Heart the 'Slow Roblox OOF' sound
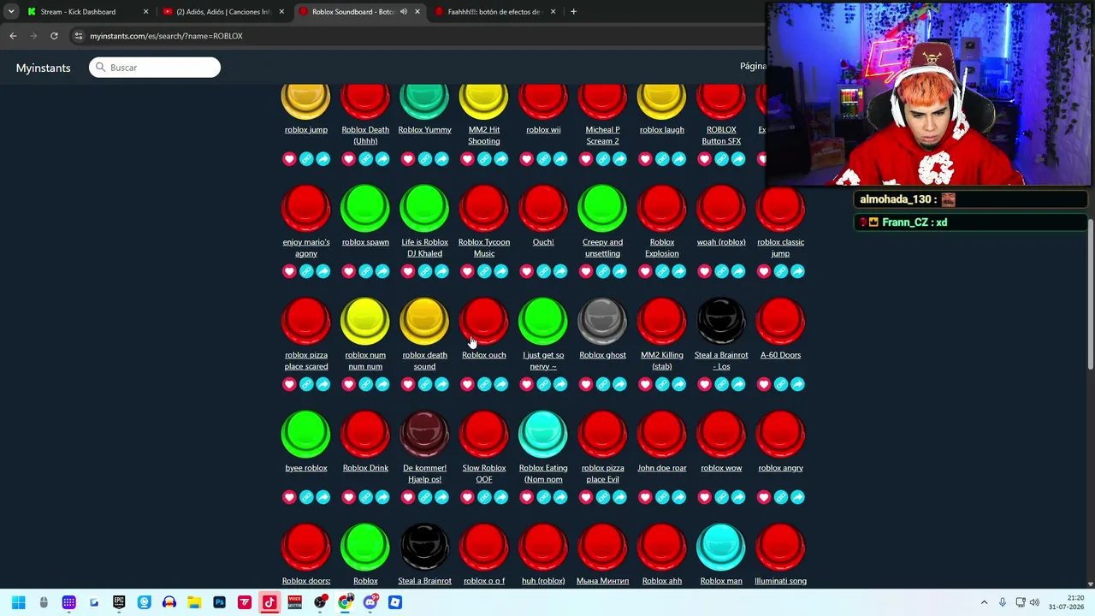Image resolution: width=1095 pixels, height=616 pixels. pos(467,497)
